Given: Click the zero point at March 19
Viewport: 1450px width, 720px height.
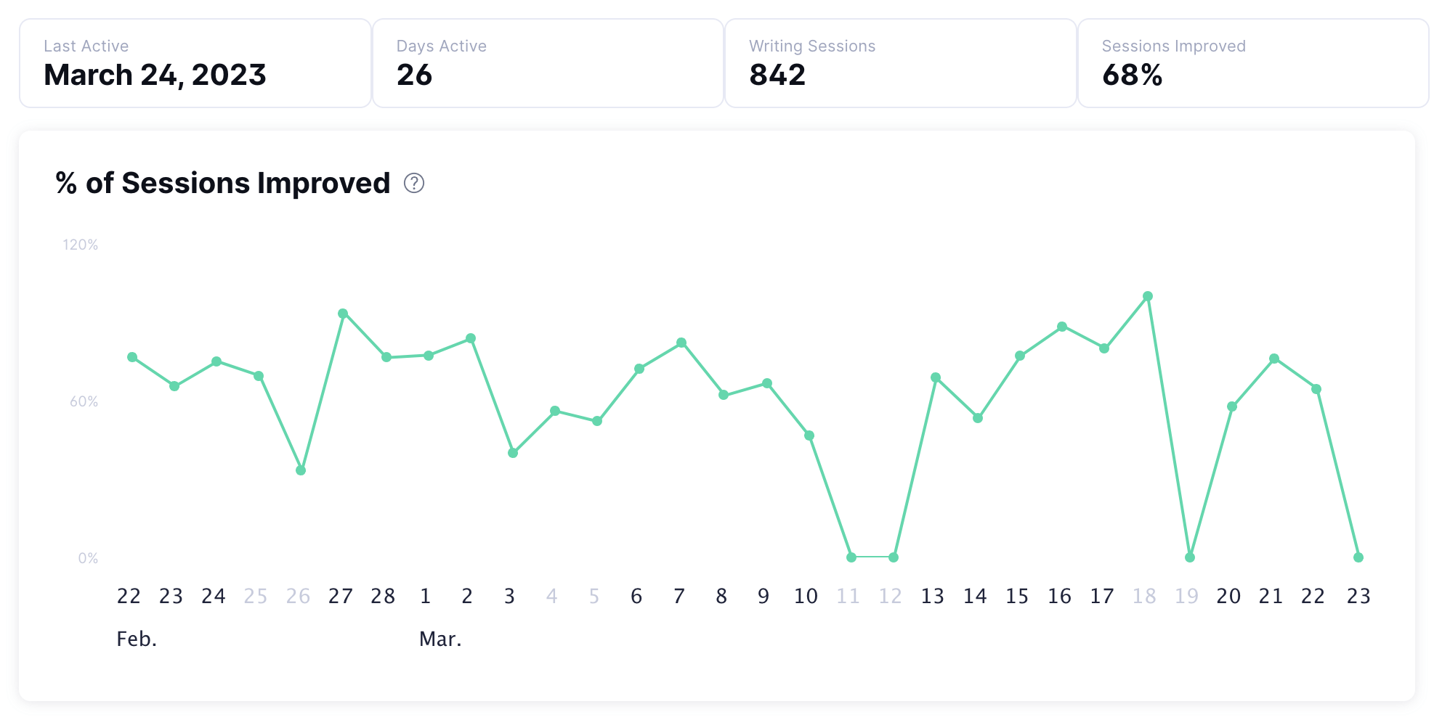Looking at the screenshot, I should [x=1188, y=557].
